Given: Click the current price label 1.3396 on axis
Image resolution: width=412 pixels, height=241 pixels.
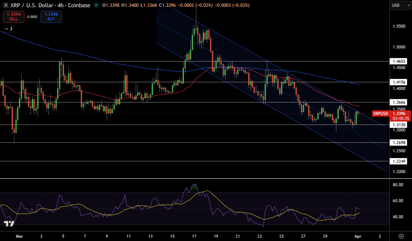Looking at the screenshot, I should (398, 114).
